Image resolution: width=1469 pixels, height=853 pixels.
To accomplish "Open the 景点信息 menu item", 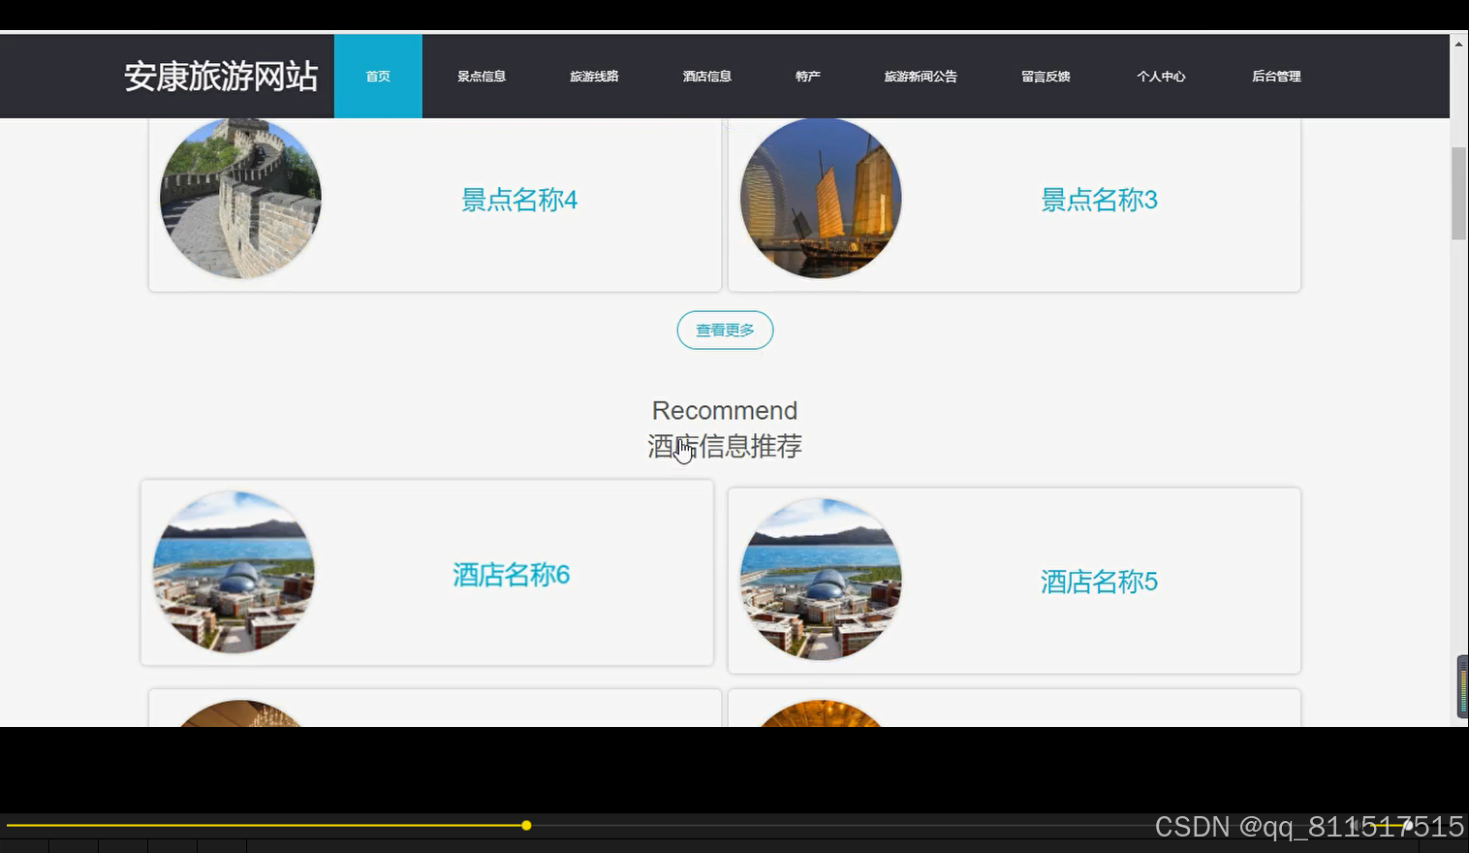I will tap(481, 76).
